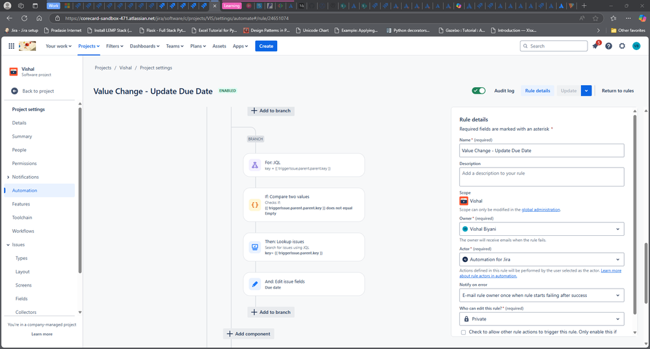Open Details in project settings sidebar

pyautogui.click(x=19, y=123)
